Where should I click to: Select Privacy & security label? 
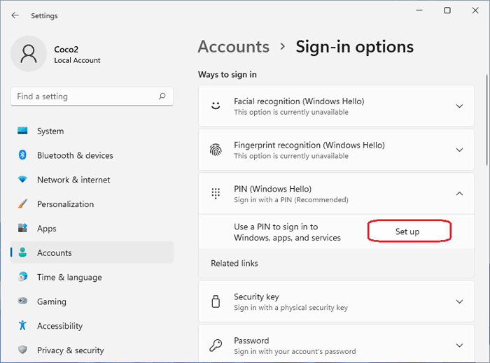click(70, 350)
